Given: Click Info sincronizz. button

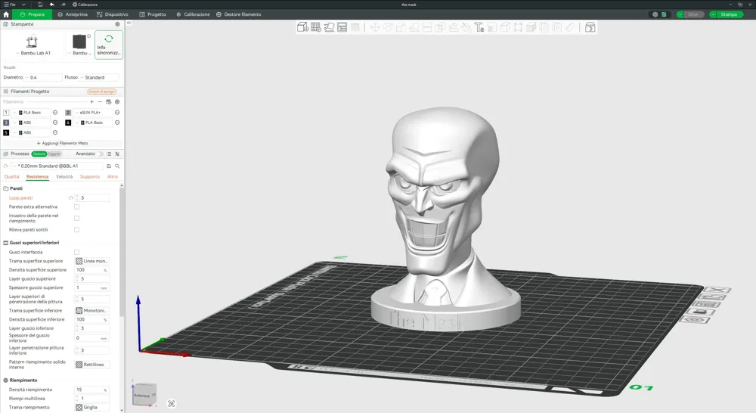Looking at the screenshot, I should [x=108, y=45].
